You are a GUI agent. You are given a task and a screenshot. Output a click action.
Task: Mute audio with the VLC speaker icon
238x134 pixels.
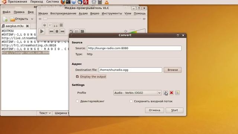[x=126, y=31]
